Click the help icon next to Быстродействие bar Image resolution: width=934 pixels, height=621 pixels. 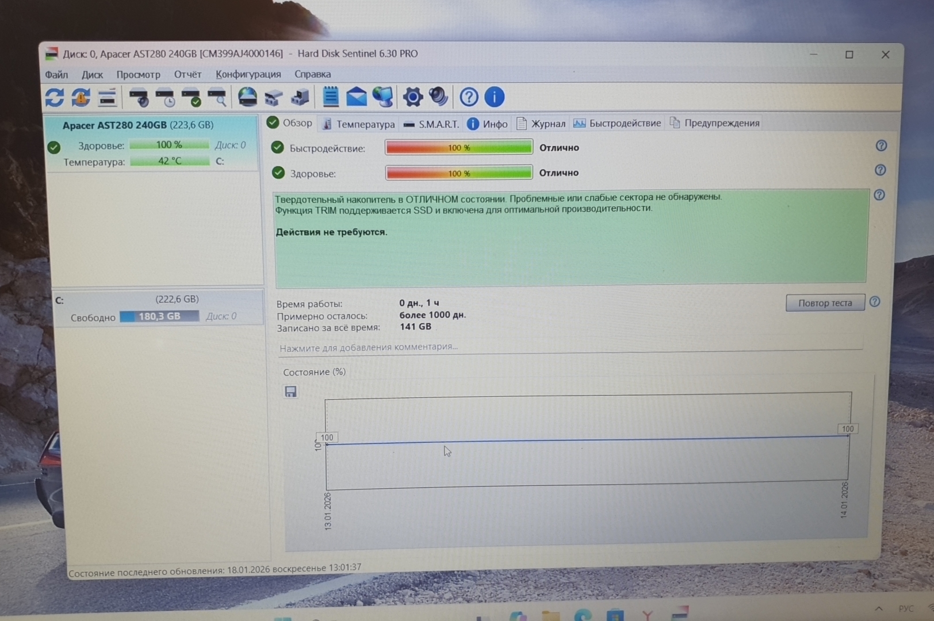(x=881, y=146)
